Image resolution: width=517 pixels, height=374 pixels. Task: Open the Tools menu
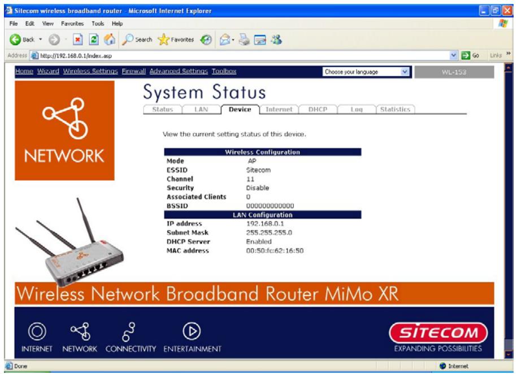click(x=98, y=23)
